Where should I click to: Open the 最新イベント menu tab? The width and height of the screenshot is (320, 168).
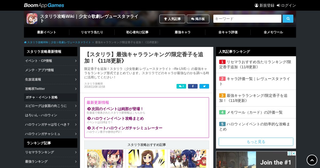pyautogui.click(x=47, y=32)
